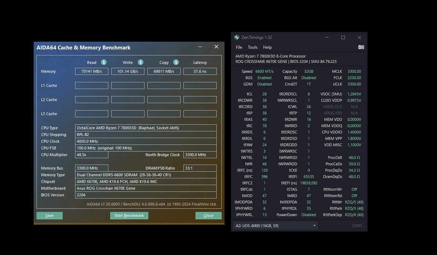Image resolution: width=437 pixels, height=255 pixels.
Task: Click the tCL value 28
Action: coord(265,94)
